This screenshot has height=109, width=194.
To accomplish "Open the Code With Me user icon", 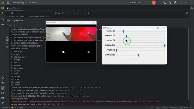I will [165, 2].
